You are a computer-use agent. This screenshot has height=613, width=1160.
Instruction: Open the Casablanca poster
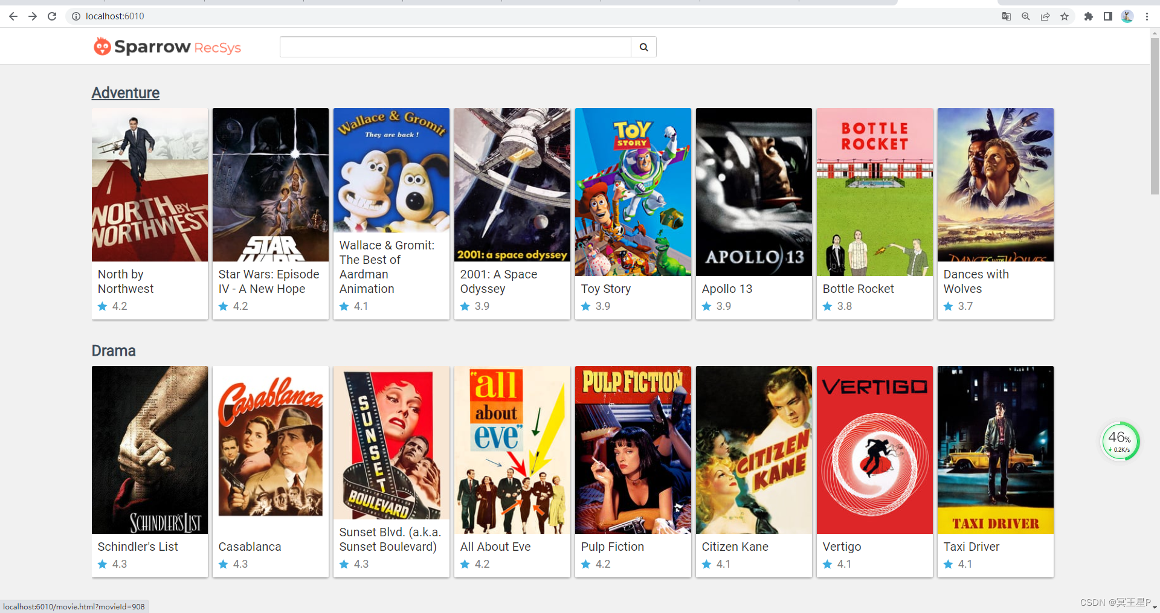(271, 450)
